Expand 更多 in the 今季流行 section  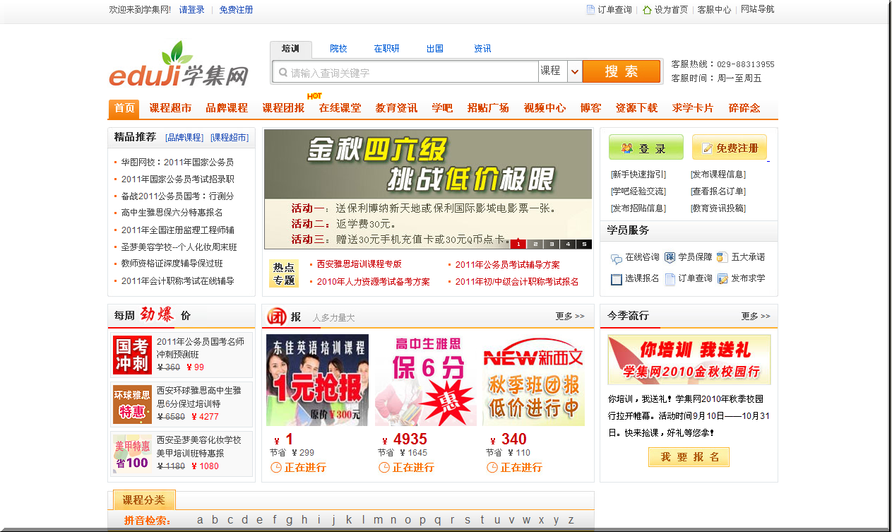point(756,317)
